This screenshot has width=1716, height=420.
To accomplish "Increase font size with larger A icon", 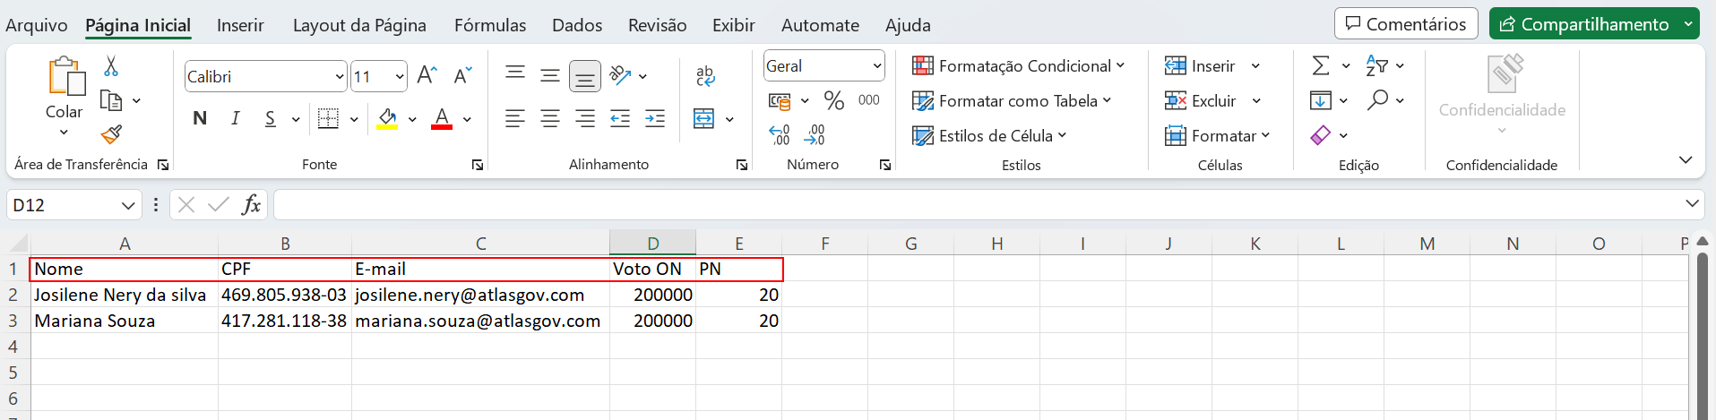I will 427,76.
